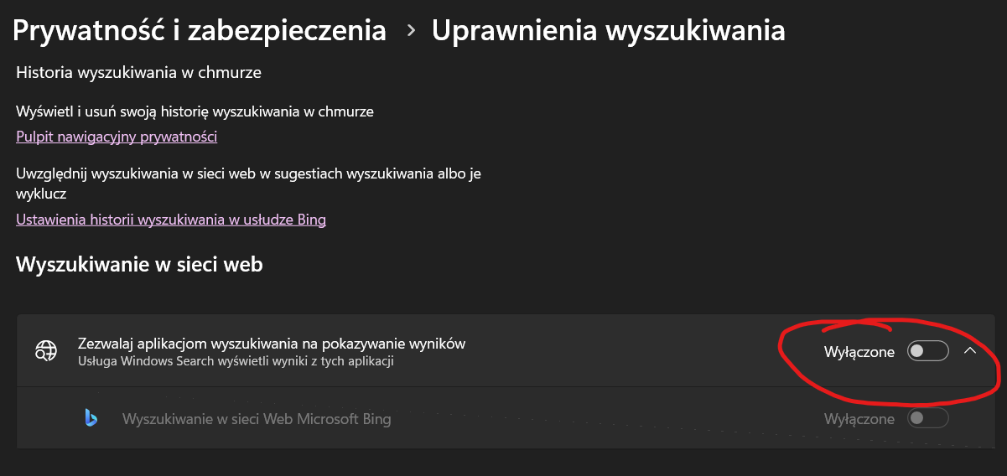Click the Wyszukiwanie w sieci Web Microsoft Bing label
Viewport: 1007px width, 476px height.
pos(257,418)
